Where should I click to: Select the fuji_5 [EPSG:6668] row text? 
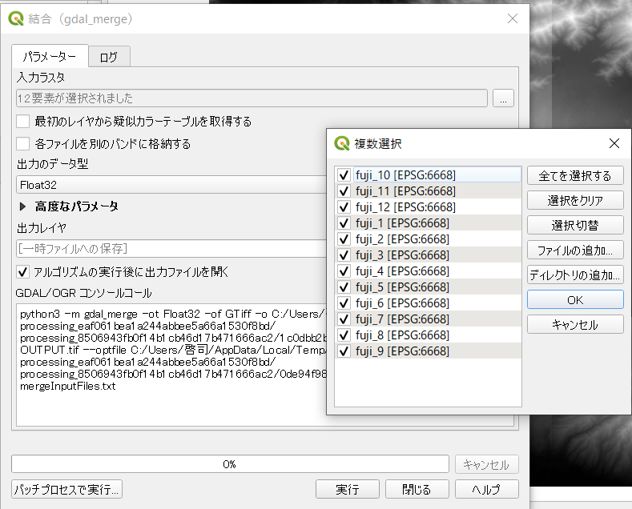click(402, 287)
